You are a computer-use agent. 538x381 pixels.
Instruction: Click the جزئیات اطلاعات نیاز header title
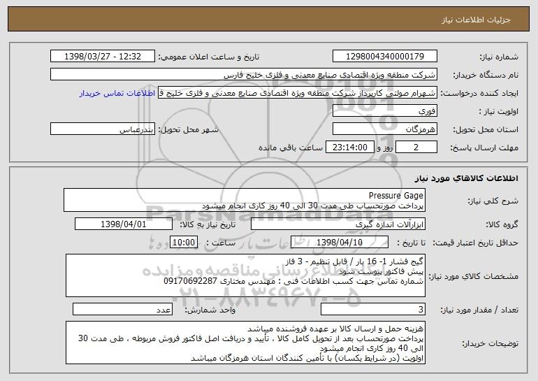click(476, 20)
